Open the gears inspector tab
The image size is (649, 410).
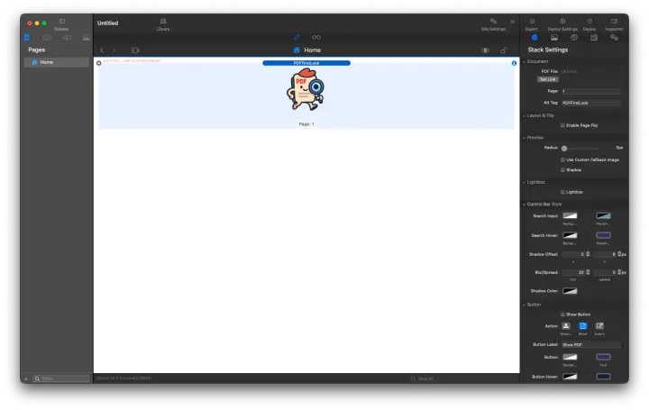pyautogui.click(x=614, y=38)
